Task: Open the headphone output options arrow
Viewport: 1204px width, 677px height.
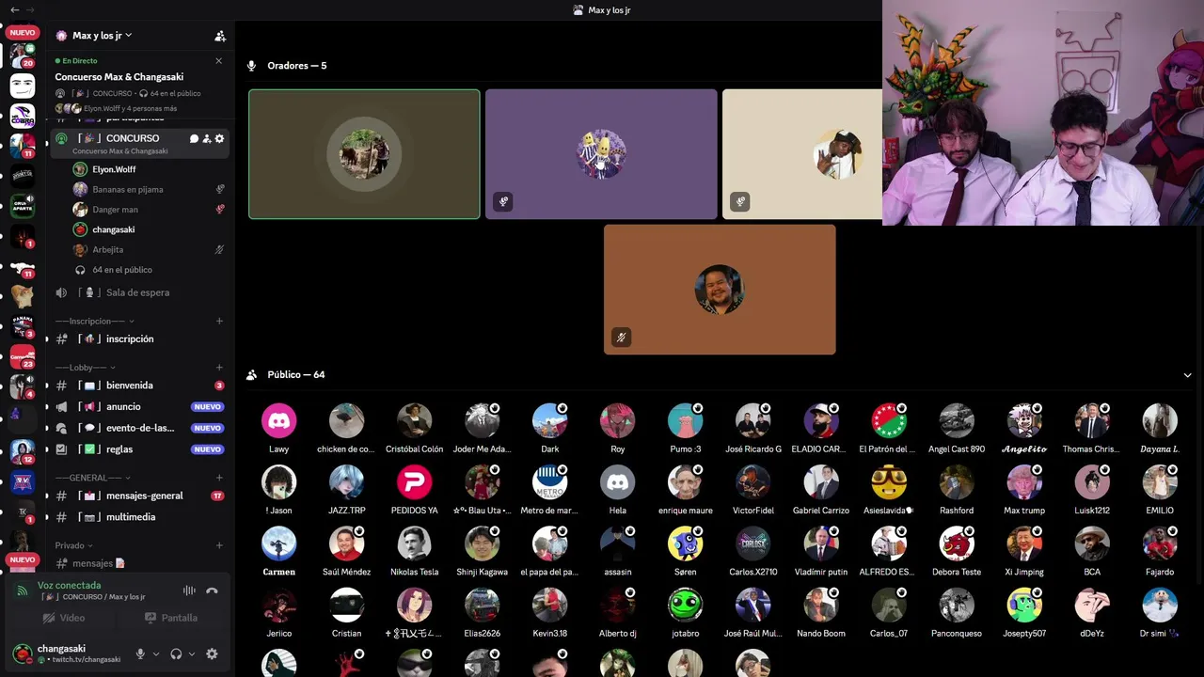Action: [191, 653]
